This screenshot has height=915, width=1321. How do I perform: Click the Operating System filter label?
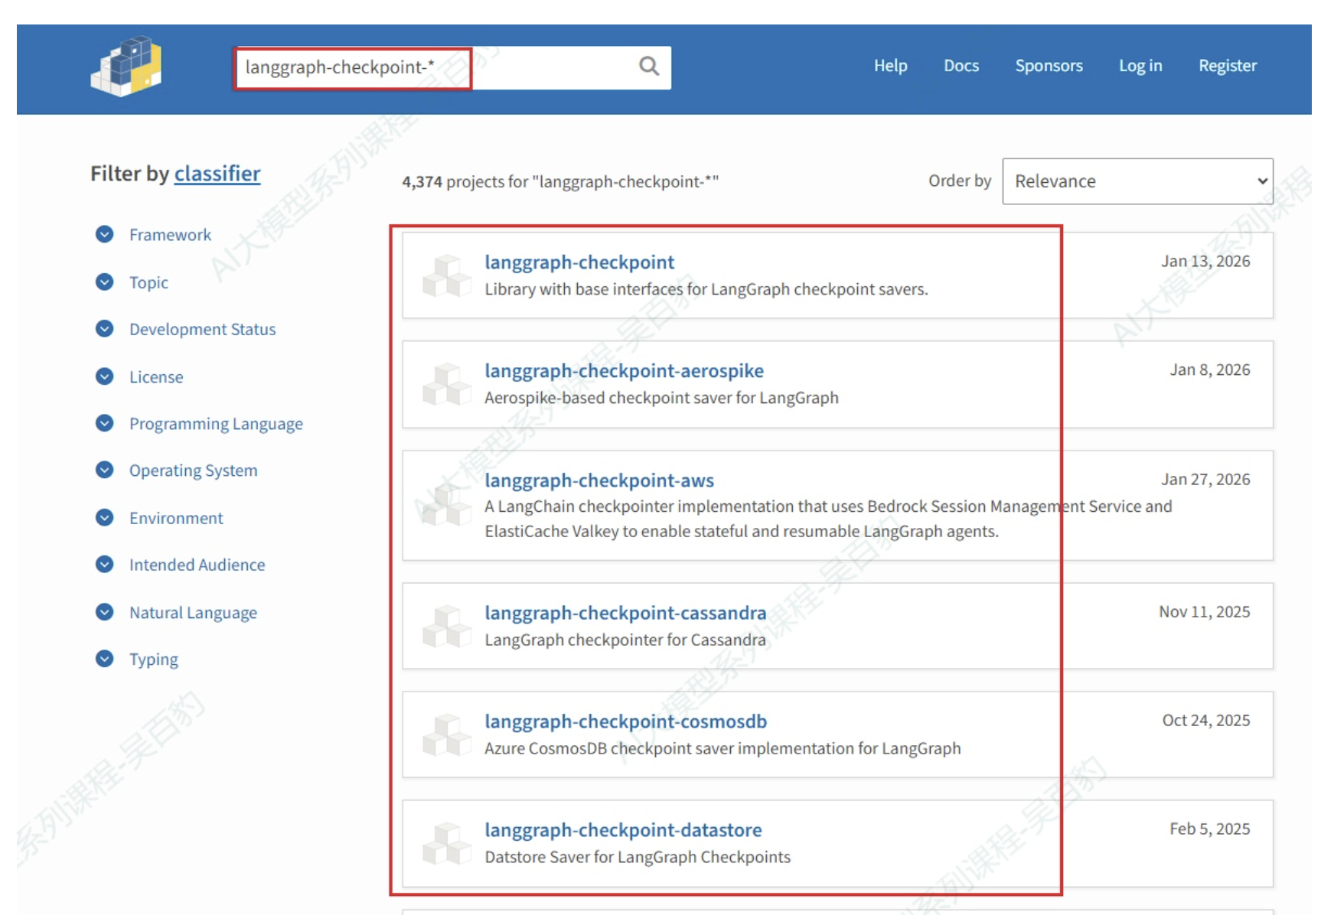click(193, 471)
